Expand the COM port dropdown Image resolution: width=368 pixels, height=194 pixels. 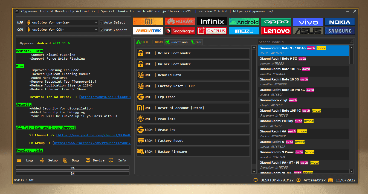[x=96, y=30]
